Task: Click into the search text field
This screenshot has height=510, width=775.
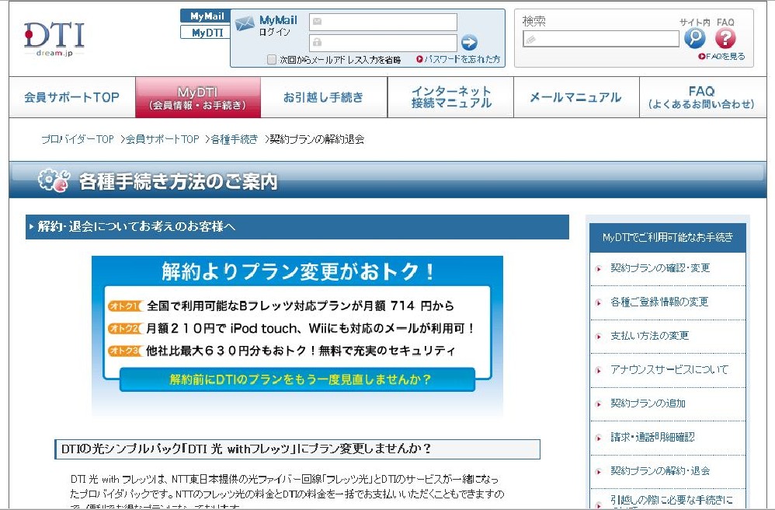Action: 601,39
